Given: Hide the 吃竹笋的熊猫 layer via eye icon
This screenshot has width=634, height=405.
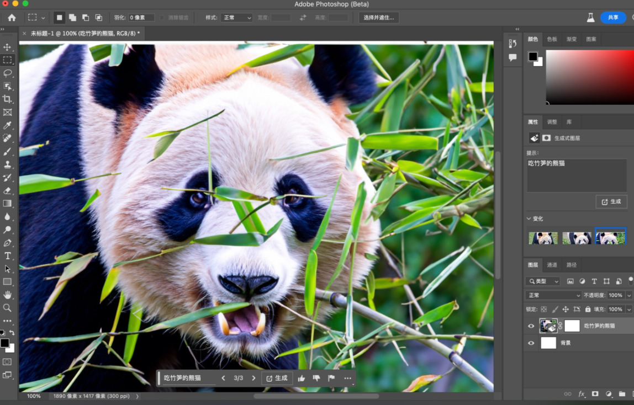Looking at the screenshot, I should [x=531, y=326].
